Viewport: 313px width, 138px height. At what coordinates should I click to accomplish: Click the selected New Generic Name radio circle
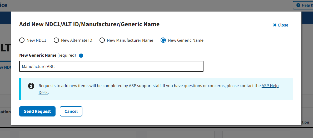(x=163, y=40)
